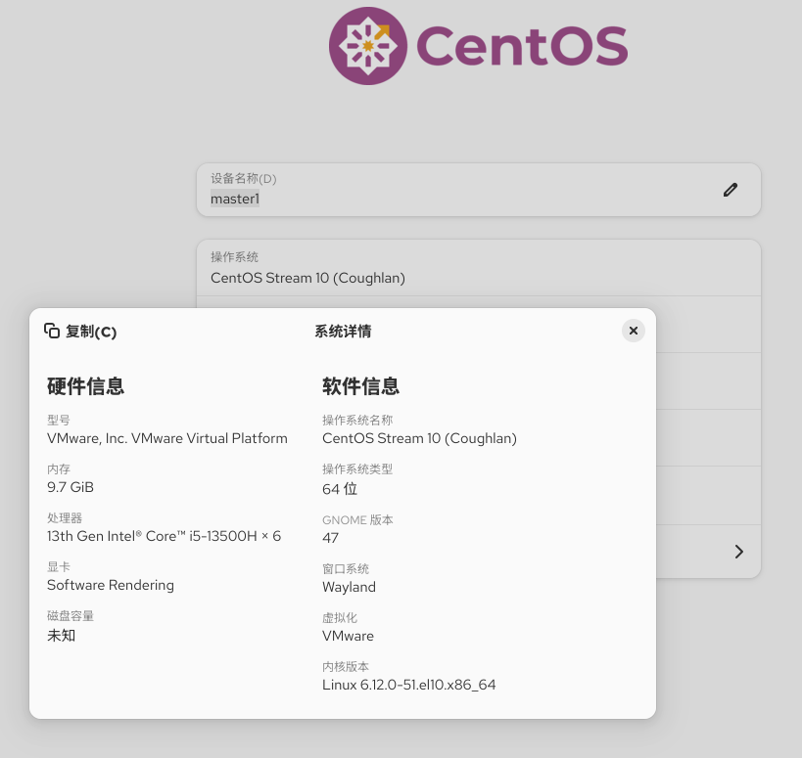Select the Wayland windowing system value

pyautogui.click(x=349, y=587)
